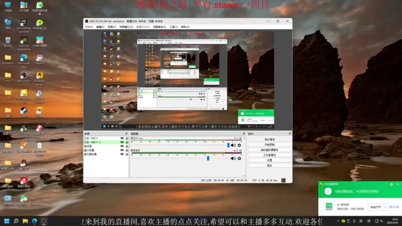Open Epic Games Launcher desktop shortcut

[x=24, y=26]
